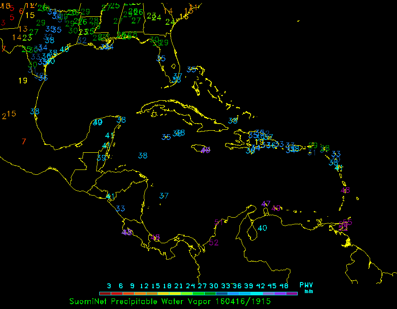Click the SuomiNet Precipitable Water Vapor title

(141, 301)
